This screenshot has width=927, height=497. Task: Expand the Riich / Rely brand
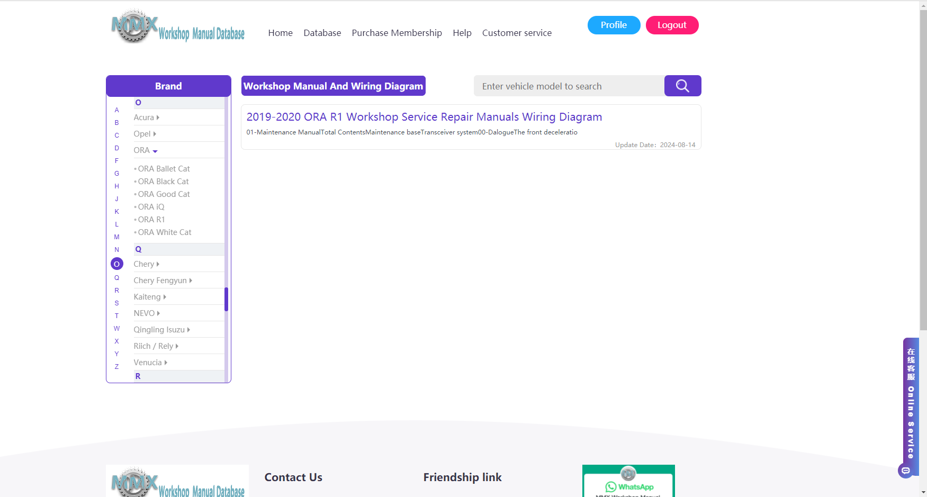[x=156, y=346]
